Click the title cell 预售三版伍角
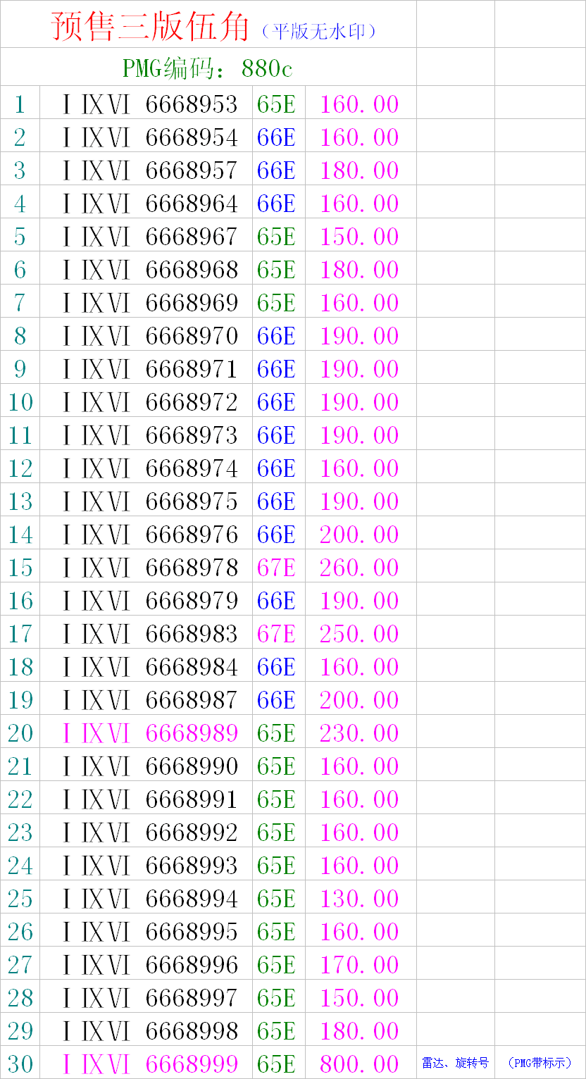 click(x=208, y=25)
